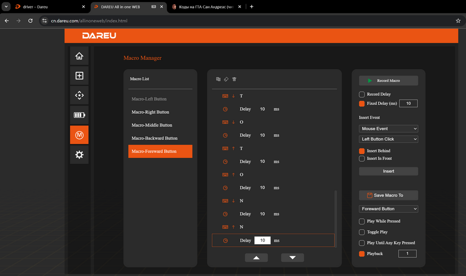Click the trash delete icon above macro events
The width and height of the screenshot is (466, 276).
(234, 79)
